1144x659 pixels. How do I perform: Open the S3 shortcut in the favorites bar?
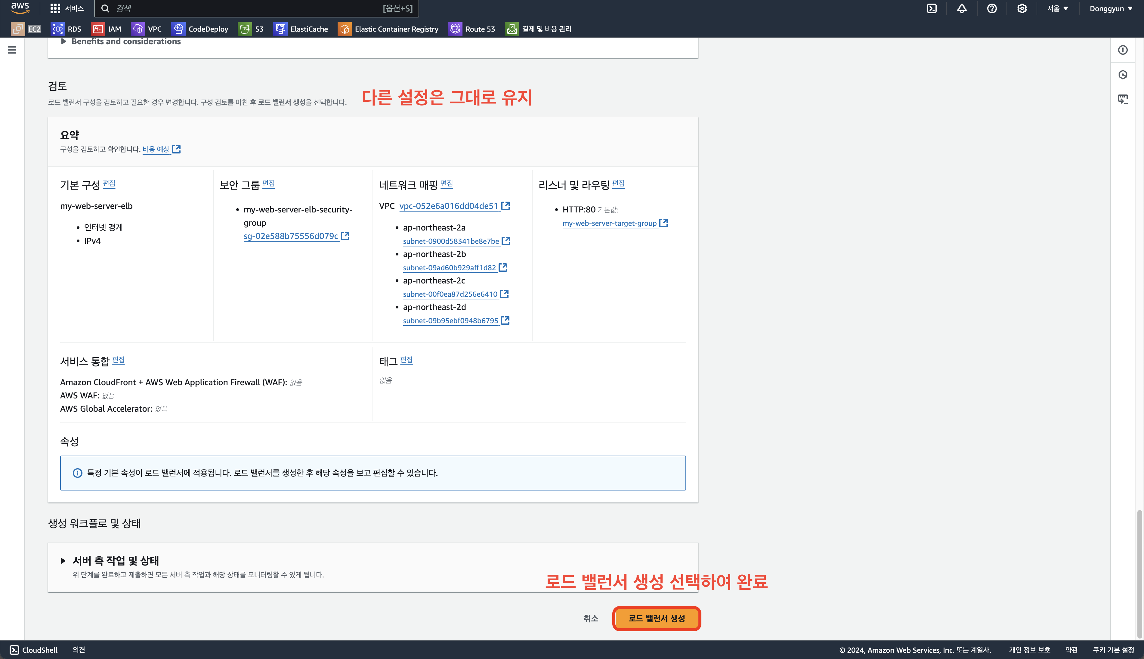(251, 29)
